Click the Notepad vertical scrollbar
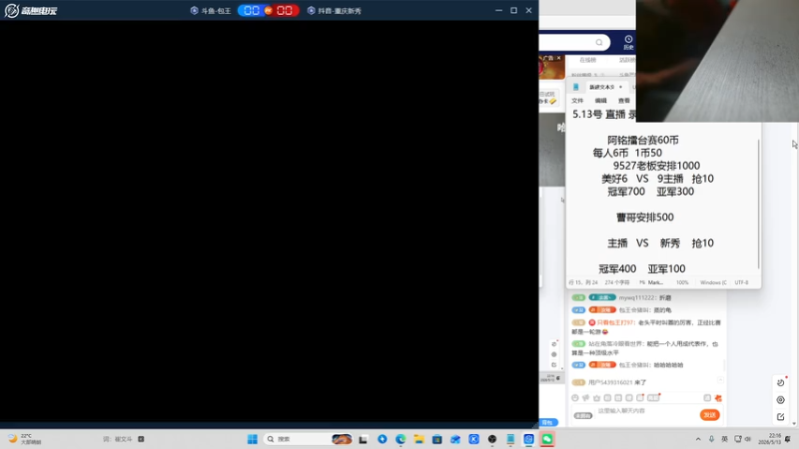Screen dimensions: 799x449 coord(758,204)
